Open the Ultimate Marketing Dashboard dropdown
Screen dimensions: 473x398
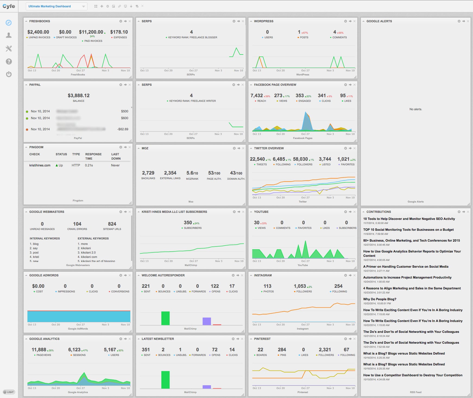(56, 6)
